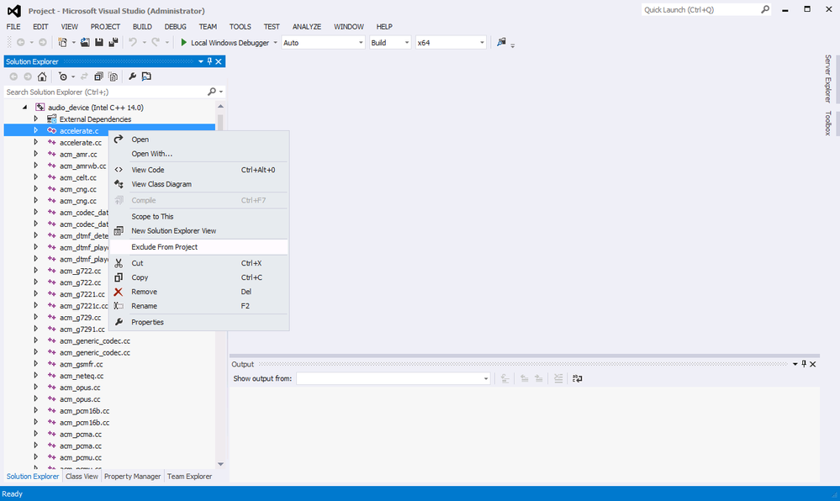Screen dimensions: 840x501
Task: Choose Copy from the context menu
Action: [x=198, y=277]
